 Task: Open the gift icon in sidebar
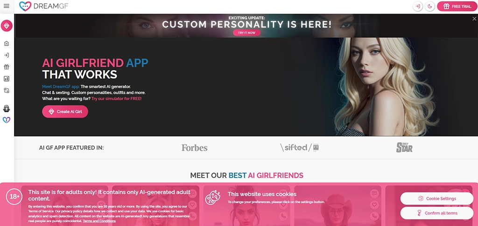coord(7,67)
